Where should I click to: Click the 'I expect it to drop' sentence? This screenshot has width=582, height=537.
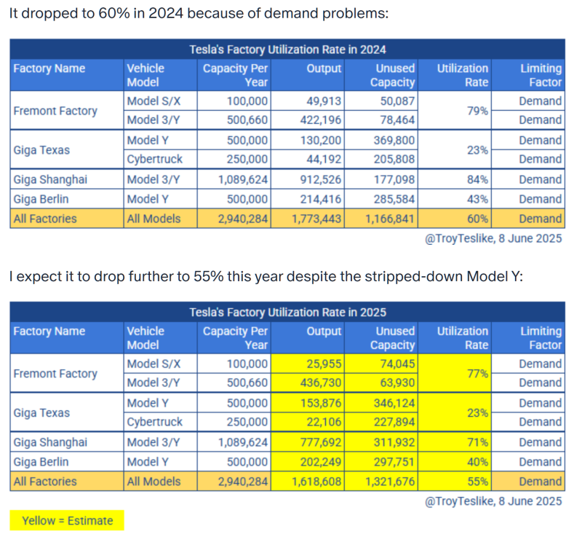click(266, 276)
